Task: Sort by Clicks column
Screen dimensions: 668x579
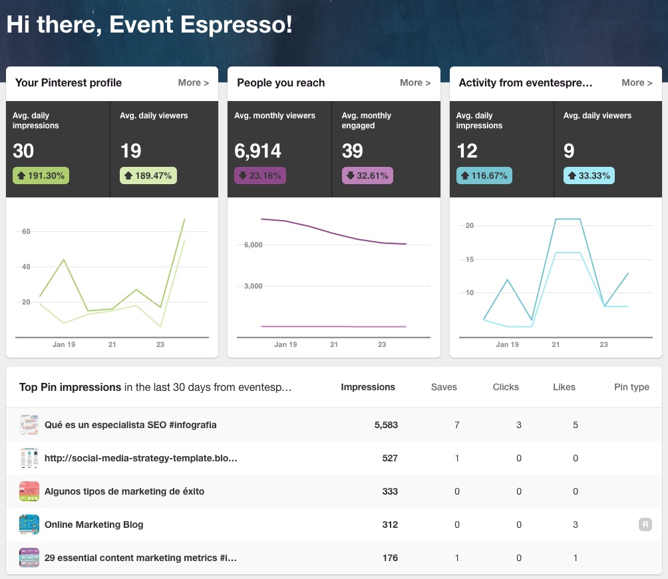Action: pos(506,387)
